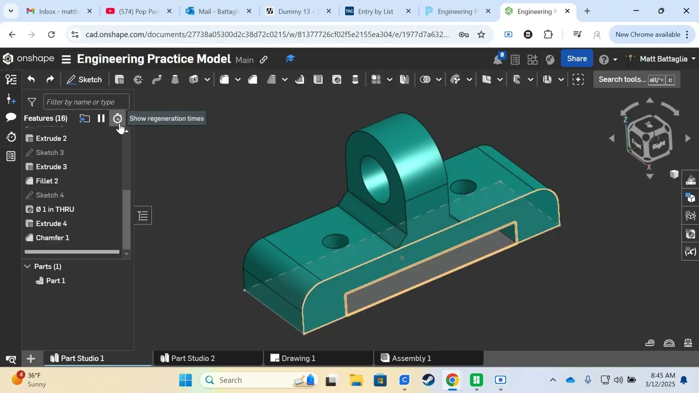Click the Search tools box

click(x=636, y=80)
